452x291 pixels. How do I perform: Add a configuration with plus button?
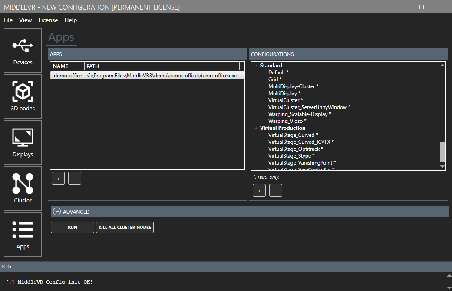click(x=259, y=190)
